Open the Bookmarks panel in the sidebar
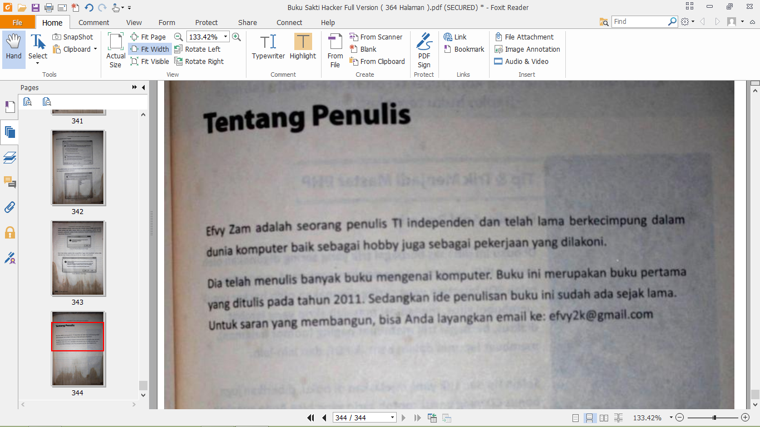This screenshot has height=427, width=760. (x=9, y=107)
